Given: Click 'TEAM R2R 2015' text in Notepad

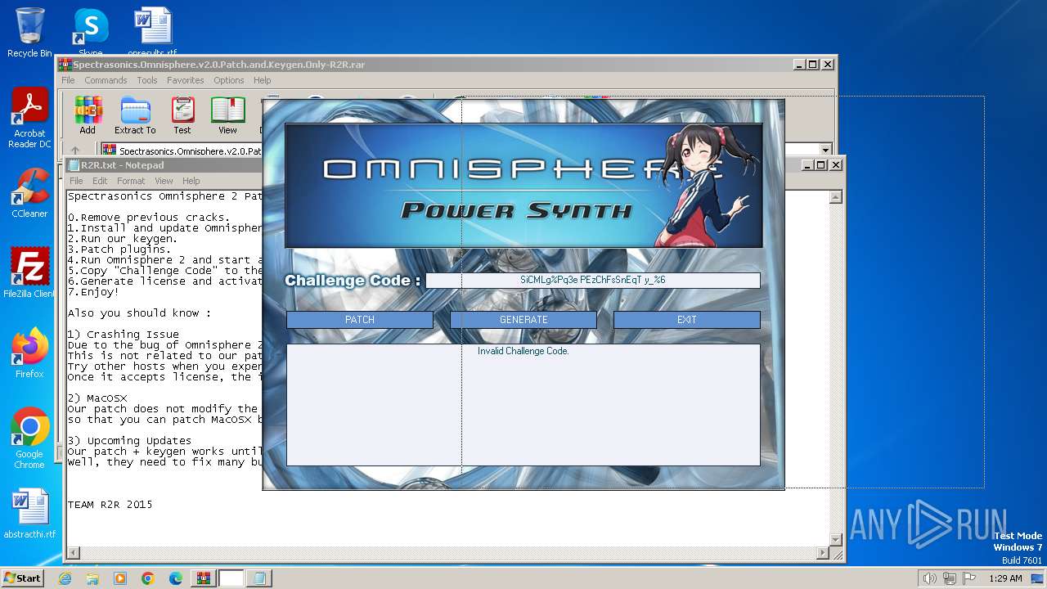Looking at the screenshot, I should tap(110, 505).
